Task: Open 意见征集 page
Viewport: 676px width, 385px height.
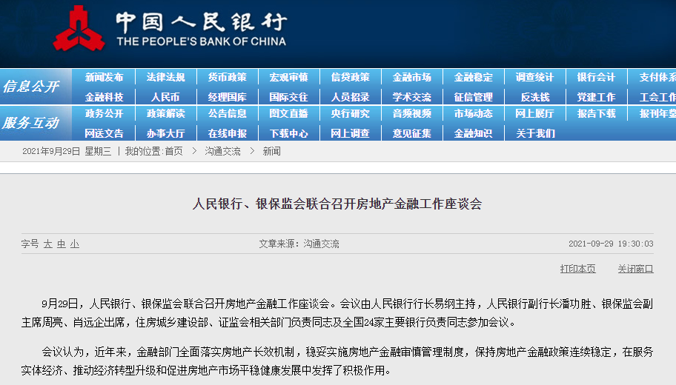Action: click(411, 133)
